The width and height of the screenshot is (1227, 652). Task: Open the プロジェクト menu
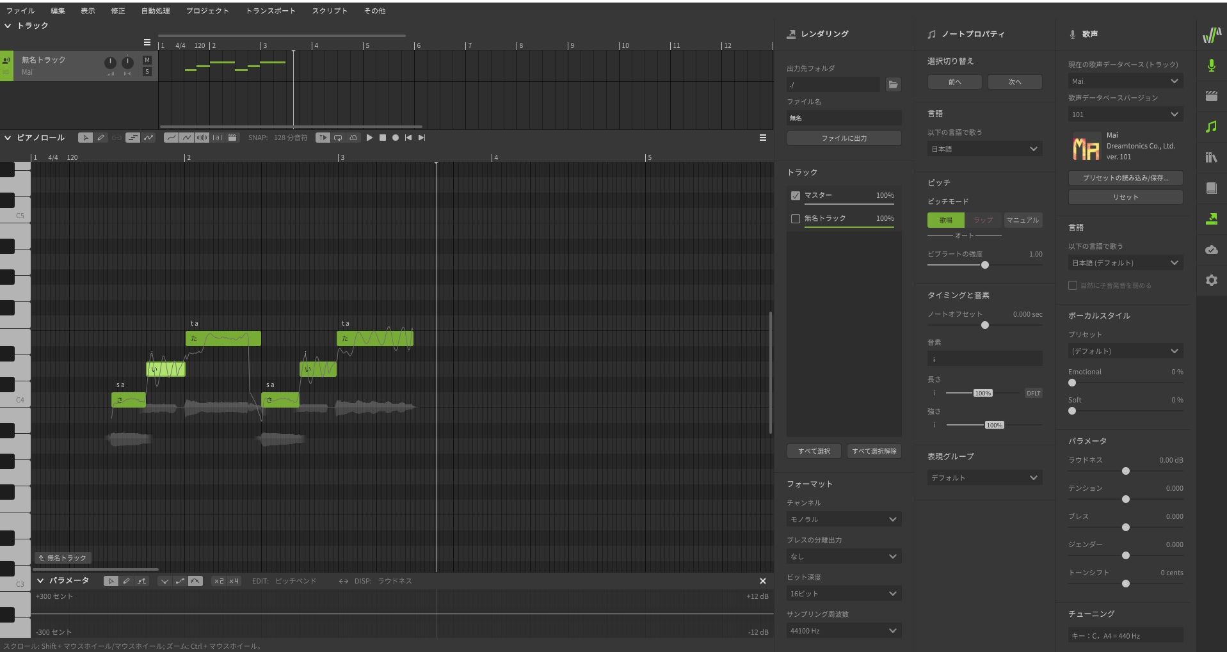click(x=207, y=11)
